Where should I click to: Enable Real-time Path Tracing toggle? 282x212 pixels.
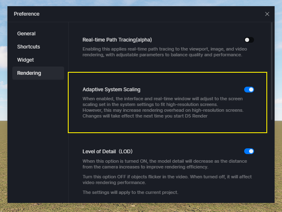coord(249,40)
